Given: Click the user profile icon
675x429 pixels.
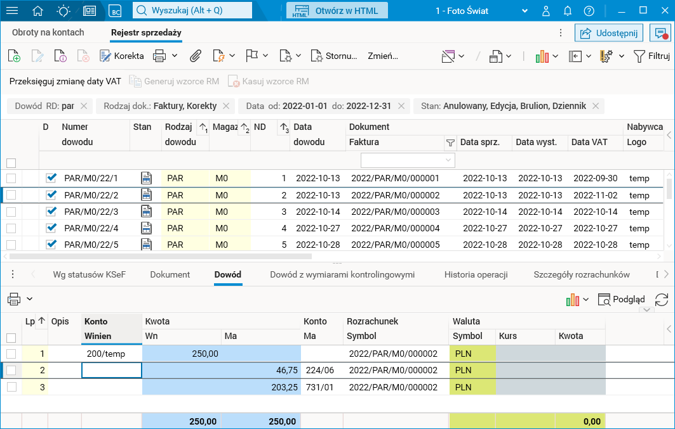Looking at the screenshot, I should [546, 11].
